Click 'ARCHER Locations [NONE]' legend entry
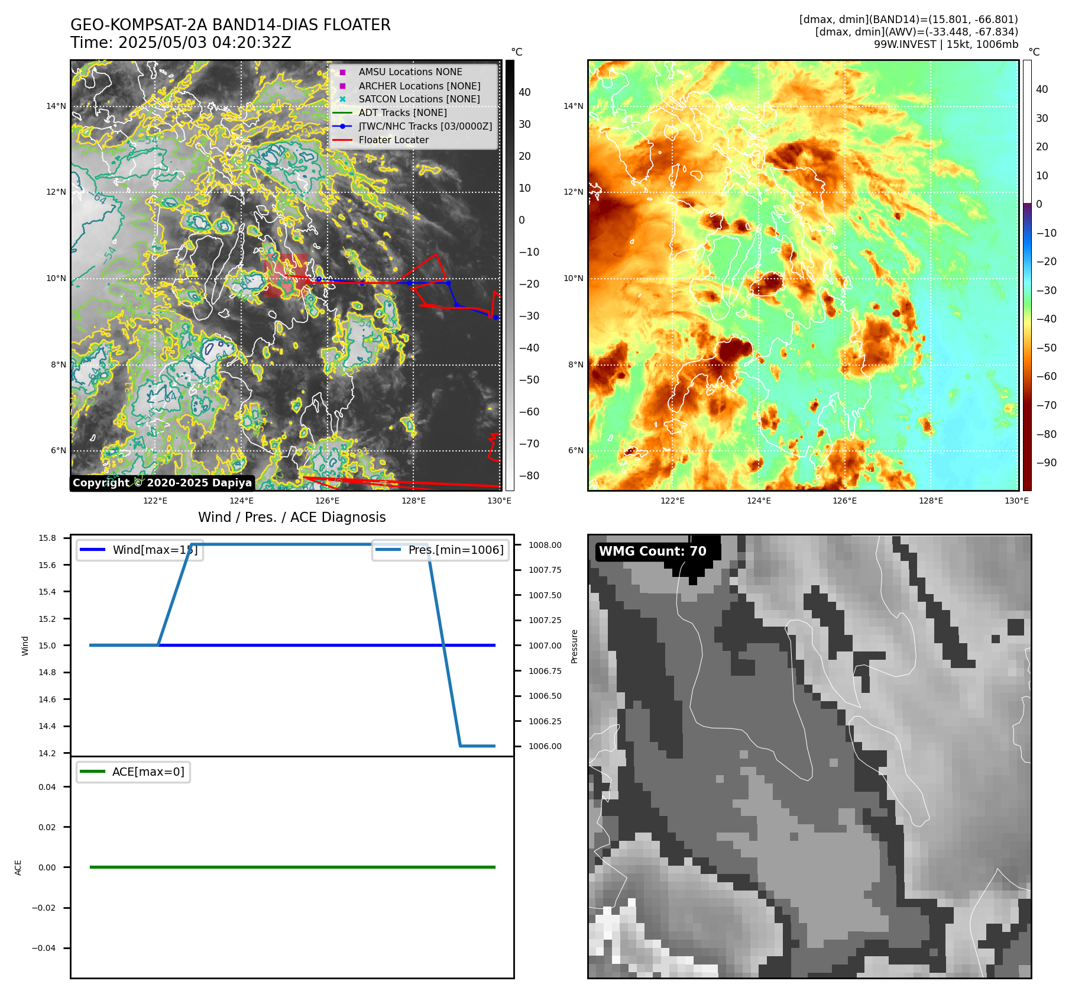The width and height of the screenshot is (1072, 1000). click(x=420, y=86)
